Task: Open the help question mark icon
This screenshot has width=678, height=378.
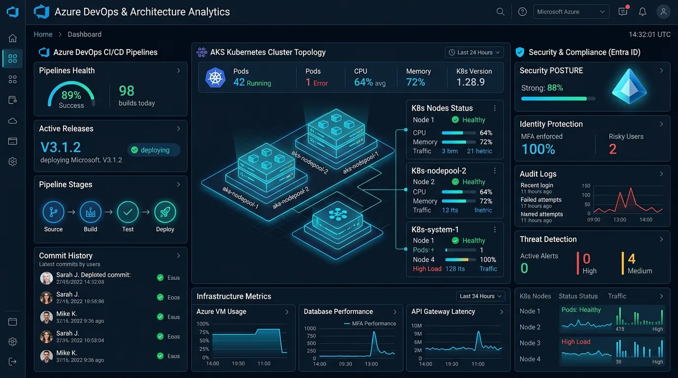Action: (x=522, y=12)
